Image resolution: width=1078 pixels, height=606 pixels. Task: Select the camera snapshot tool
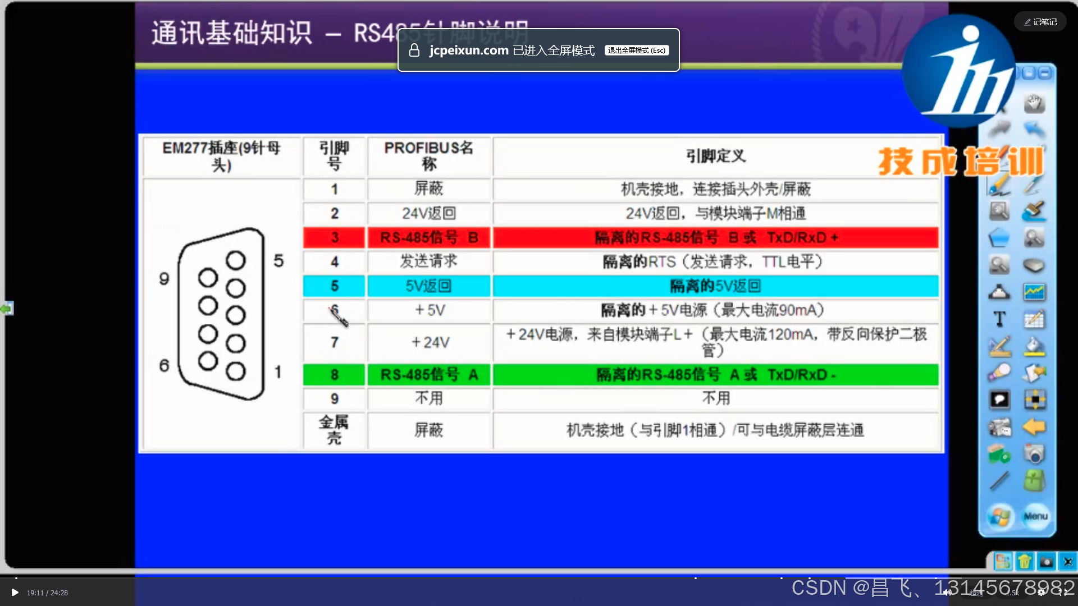pyautogui.click(x=1034, y=453)
